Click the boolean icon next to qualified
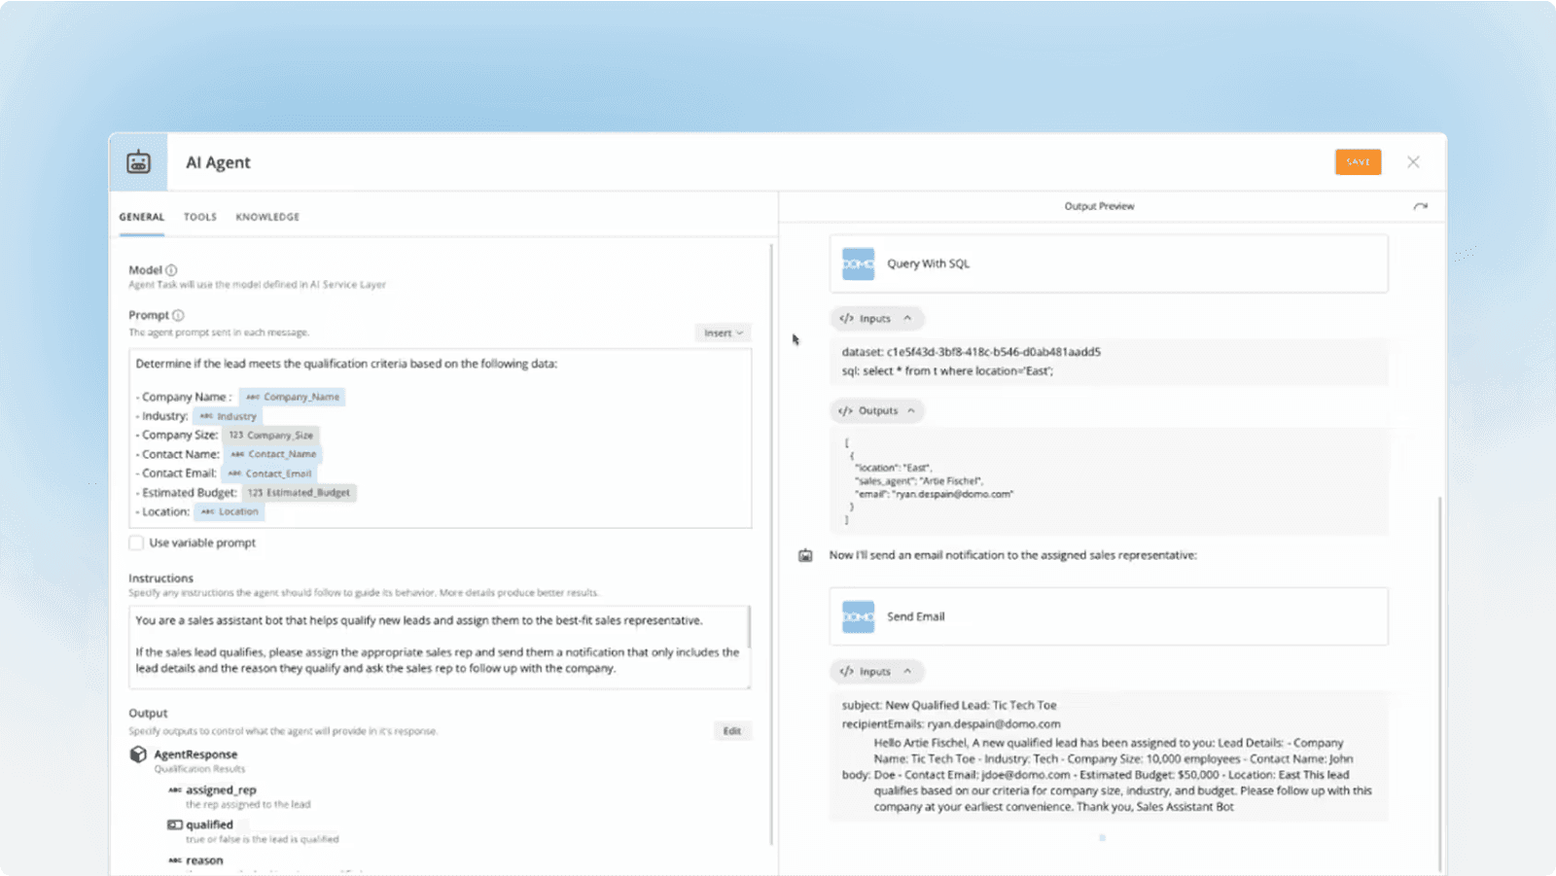The height and width of the screenshot is (876, 1556). coord(174,824)
